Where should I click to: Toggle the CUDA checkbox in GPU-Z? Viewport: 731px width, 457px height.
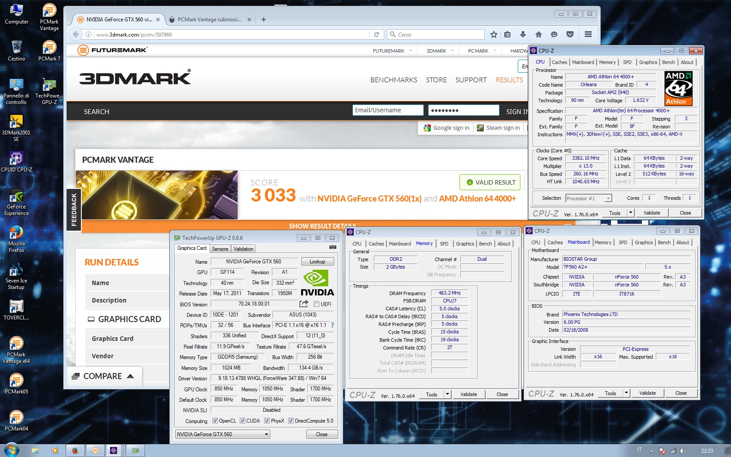pos(242,421)
